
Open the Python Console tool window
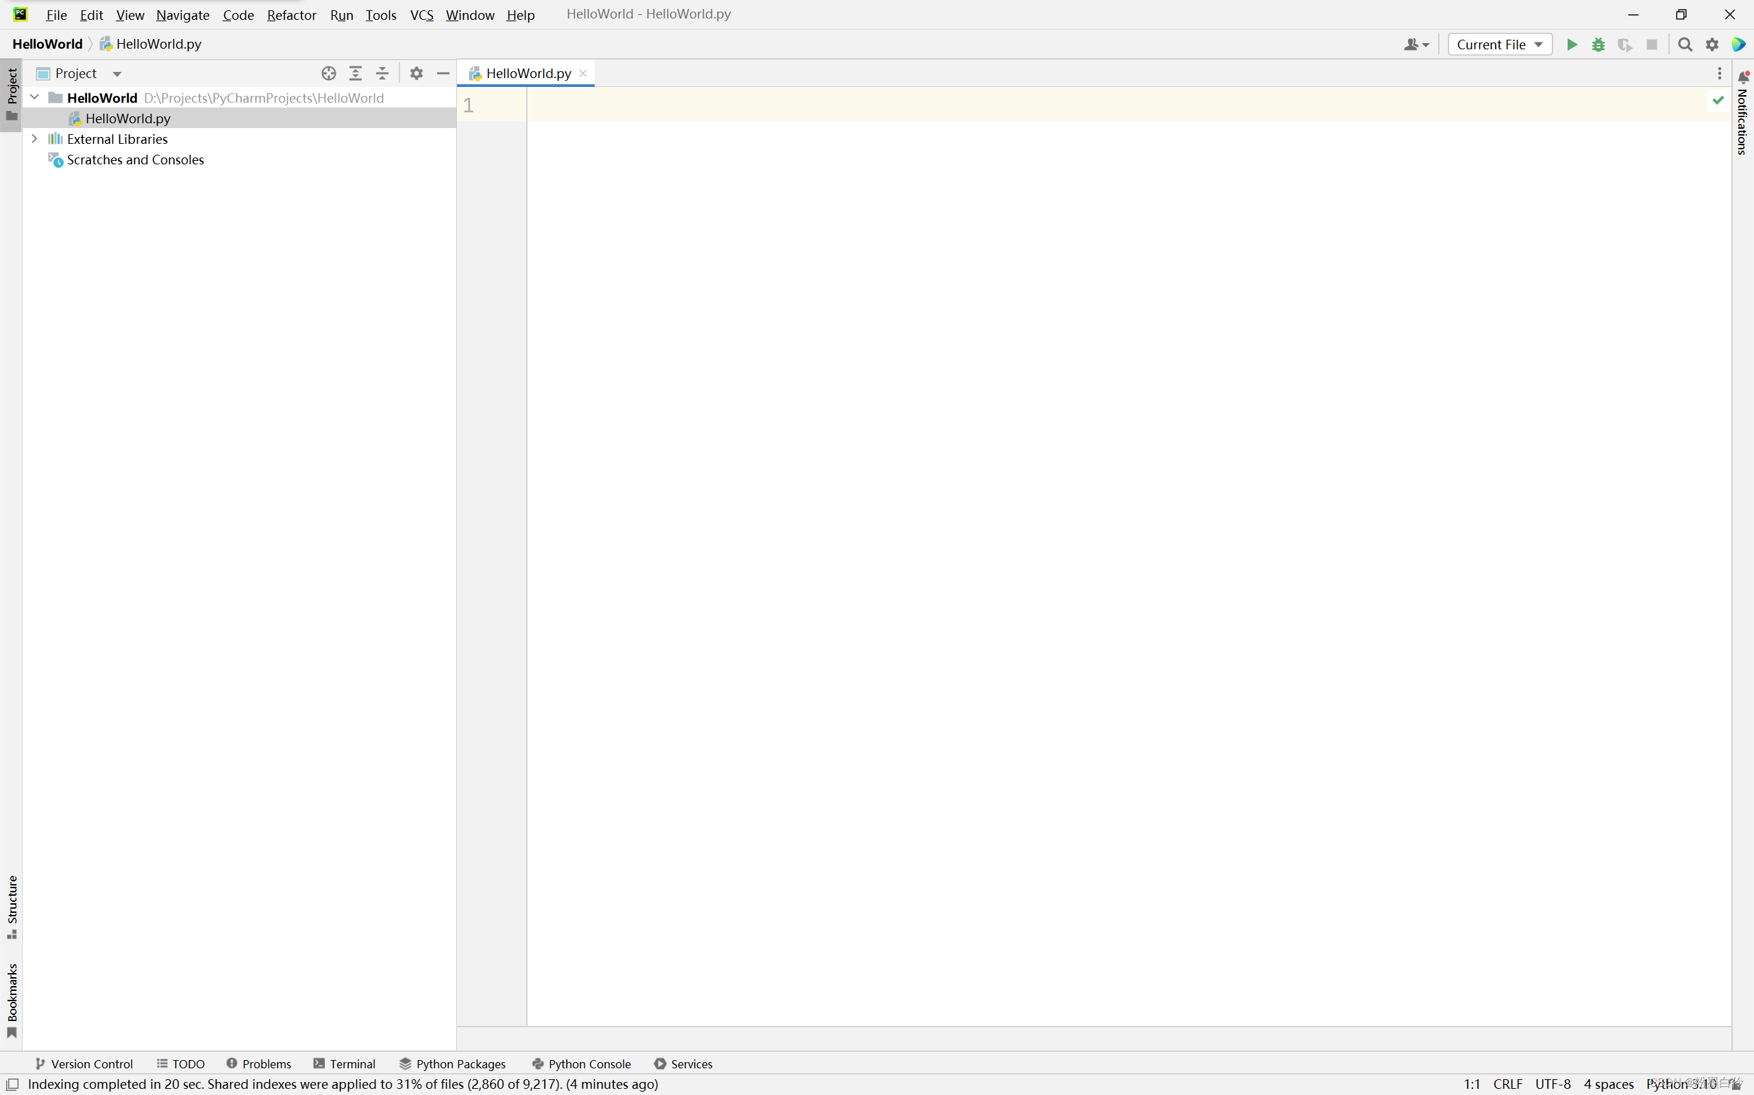tap(582, 1063)
